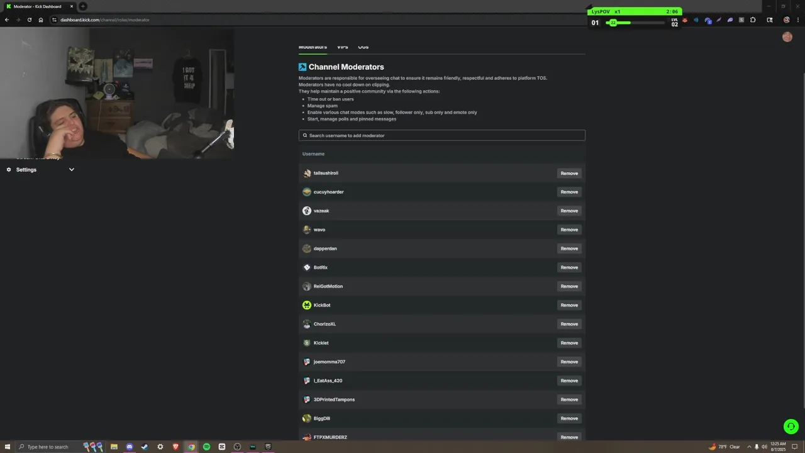Open the Windows notification center
The width and height of the screenshot is (805, 453).
point(794,447)
